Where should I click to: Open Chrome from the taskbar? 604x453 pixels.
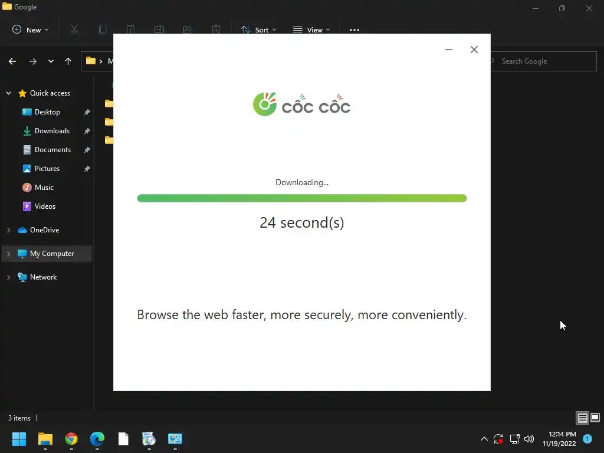pos(71,439)
